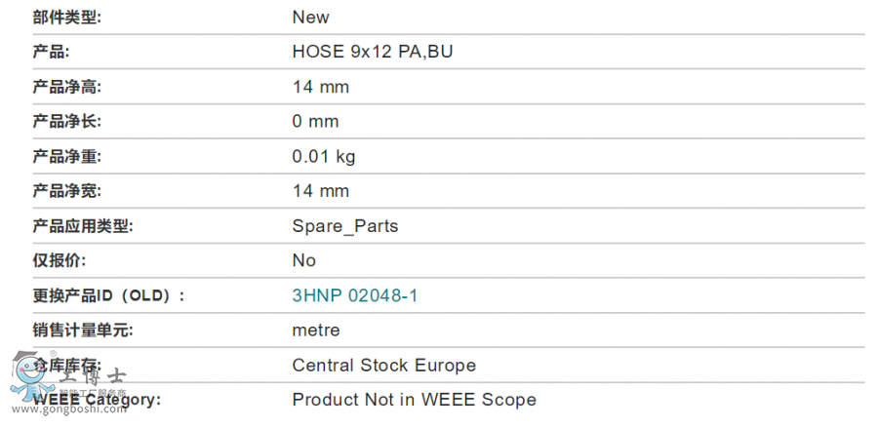
Task: Click the 仅报价 label
Action: [x=59, y=260]
